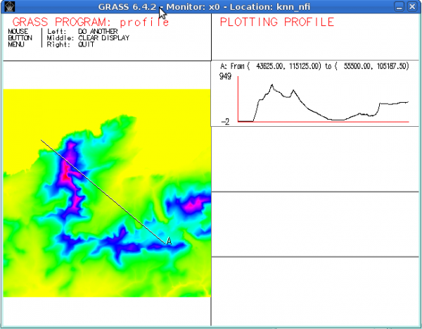Click the 'A' endpoint label on the map
Screen dimensions: 422x329
(169, 241)
